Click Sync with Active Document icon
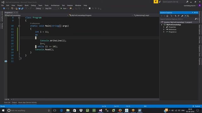Image resolution: width=202 pixels, height=113 pixels. [175, 16]
